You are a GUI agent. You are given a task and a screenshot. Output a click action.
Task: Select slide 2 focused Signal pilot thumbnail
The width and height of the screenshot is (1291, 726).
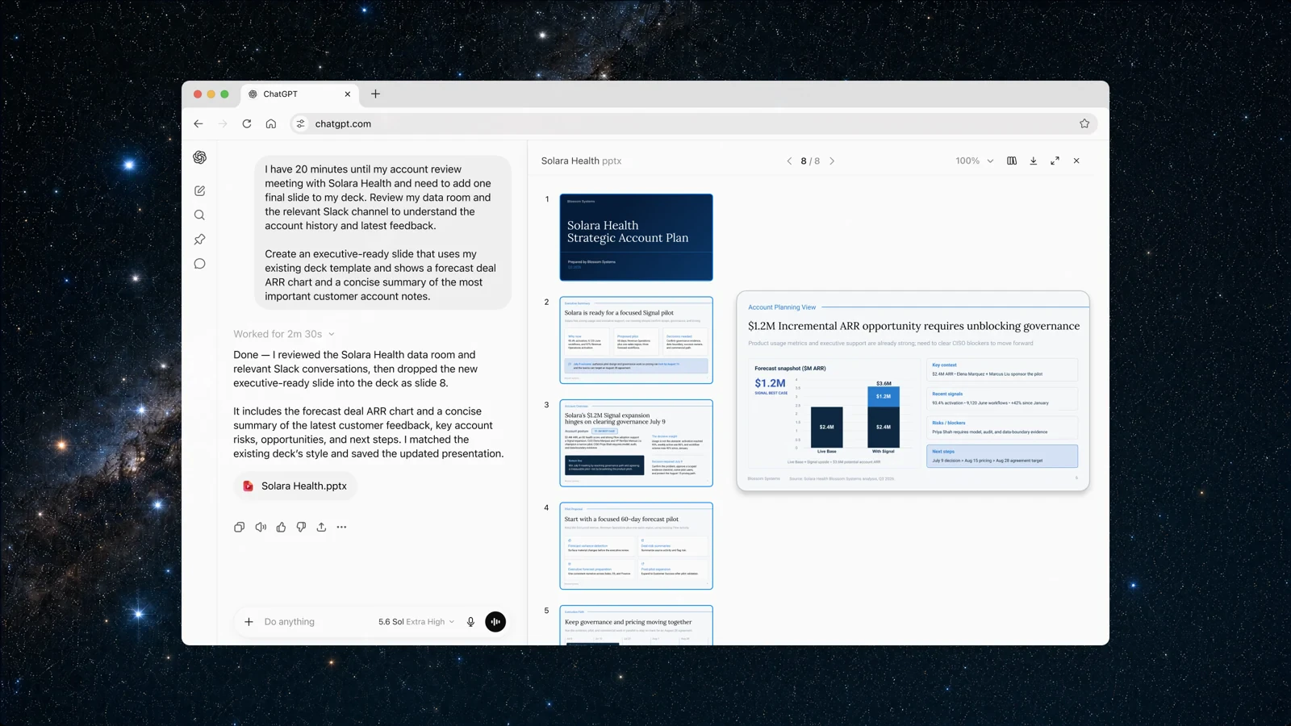tap(637, 340)
